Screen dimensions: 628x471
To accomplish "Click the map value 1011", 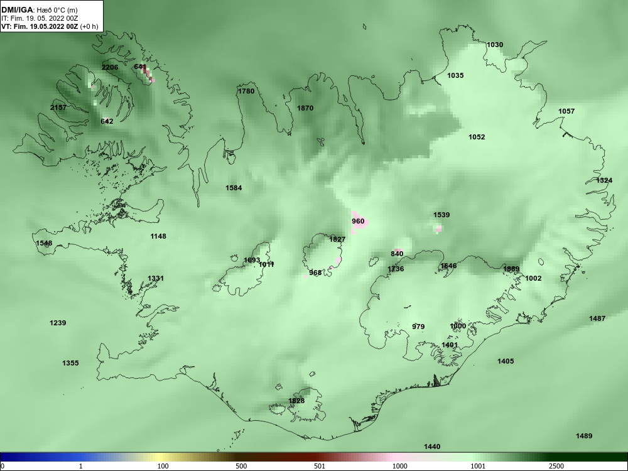I will (266, 264).
